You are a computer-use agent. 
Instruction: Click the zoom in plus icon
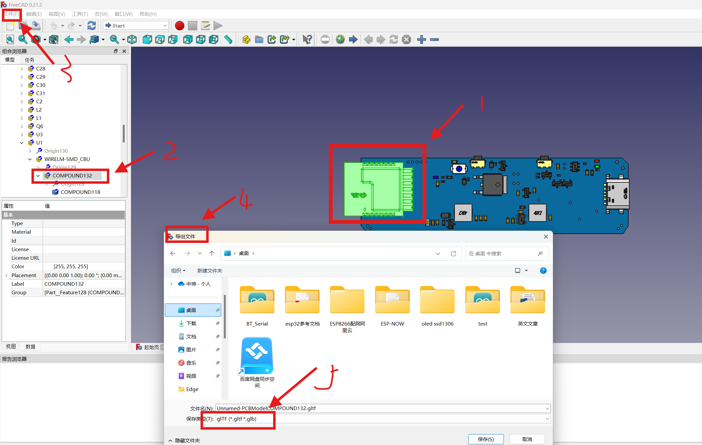point(421,40)
